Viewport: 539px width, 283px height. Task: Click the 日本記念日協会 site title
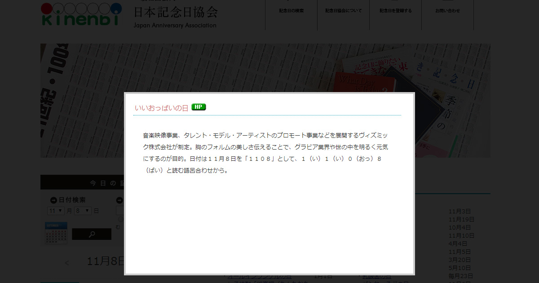click(x=175, y=12)
